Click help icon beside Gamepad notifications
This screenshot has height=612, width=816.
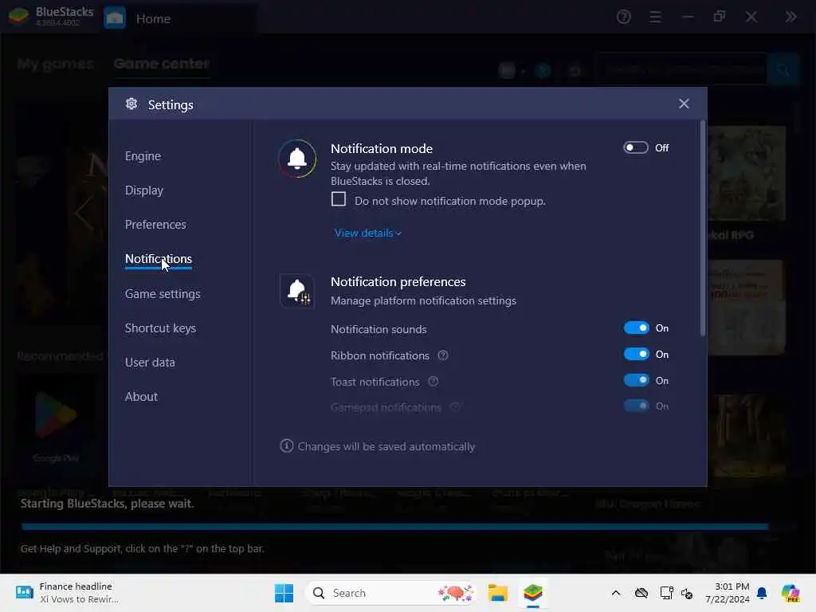[455, 407]
